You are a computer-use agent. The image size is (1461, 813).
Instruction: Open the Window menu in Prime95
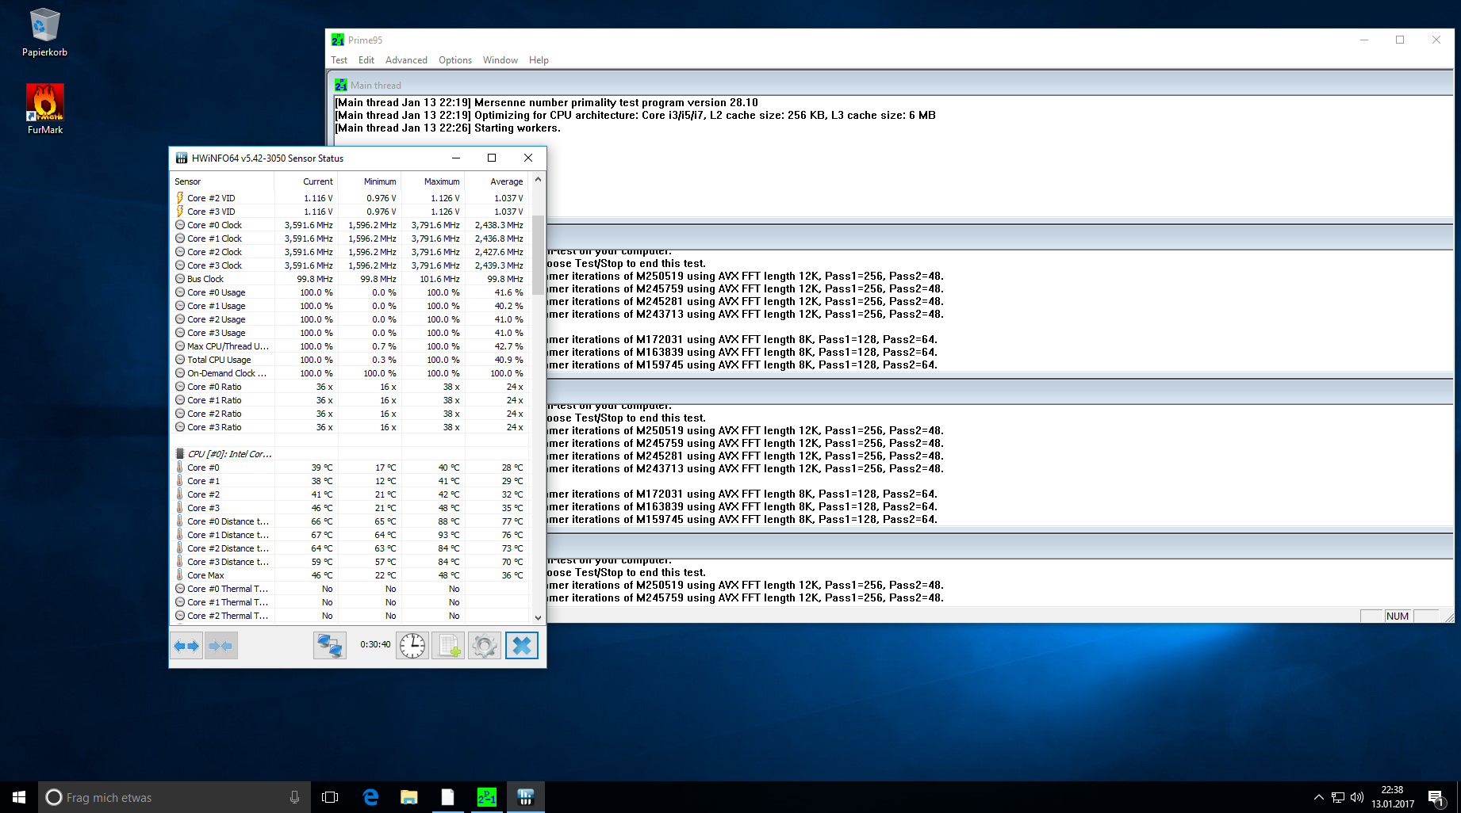pos(500,60)
